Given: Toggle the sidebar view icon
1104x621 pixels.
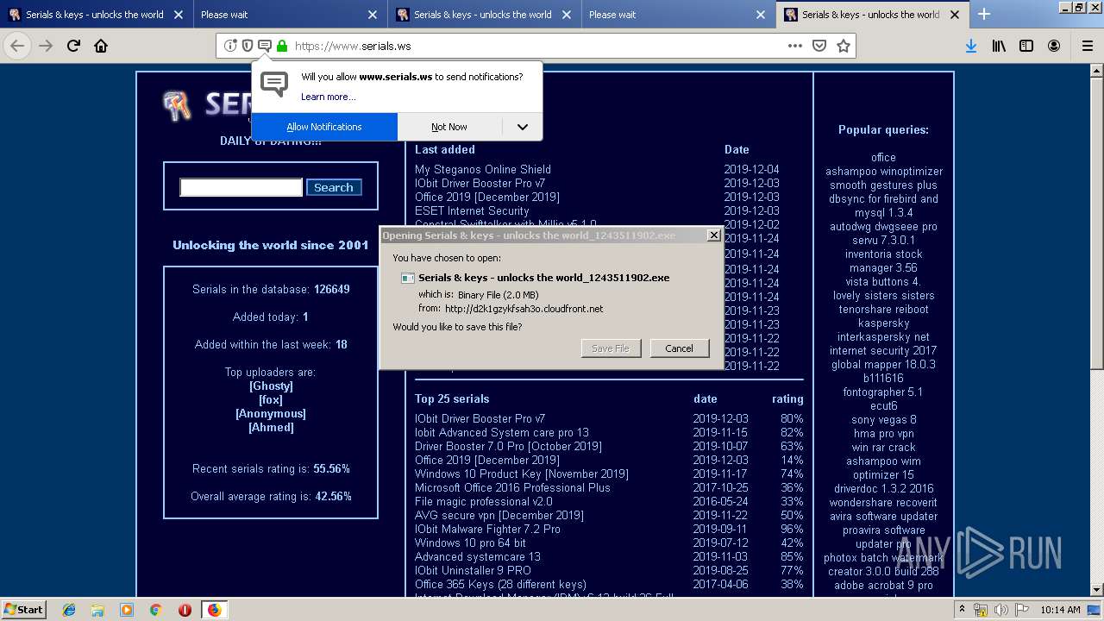Looking at the screenshot, I should point(1026,46).
